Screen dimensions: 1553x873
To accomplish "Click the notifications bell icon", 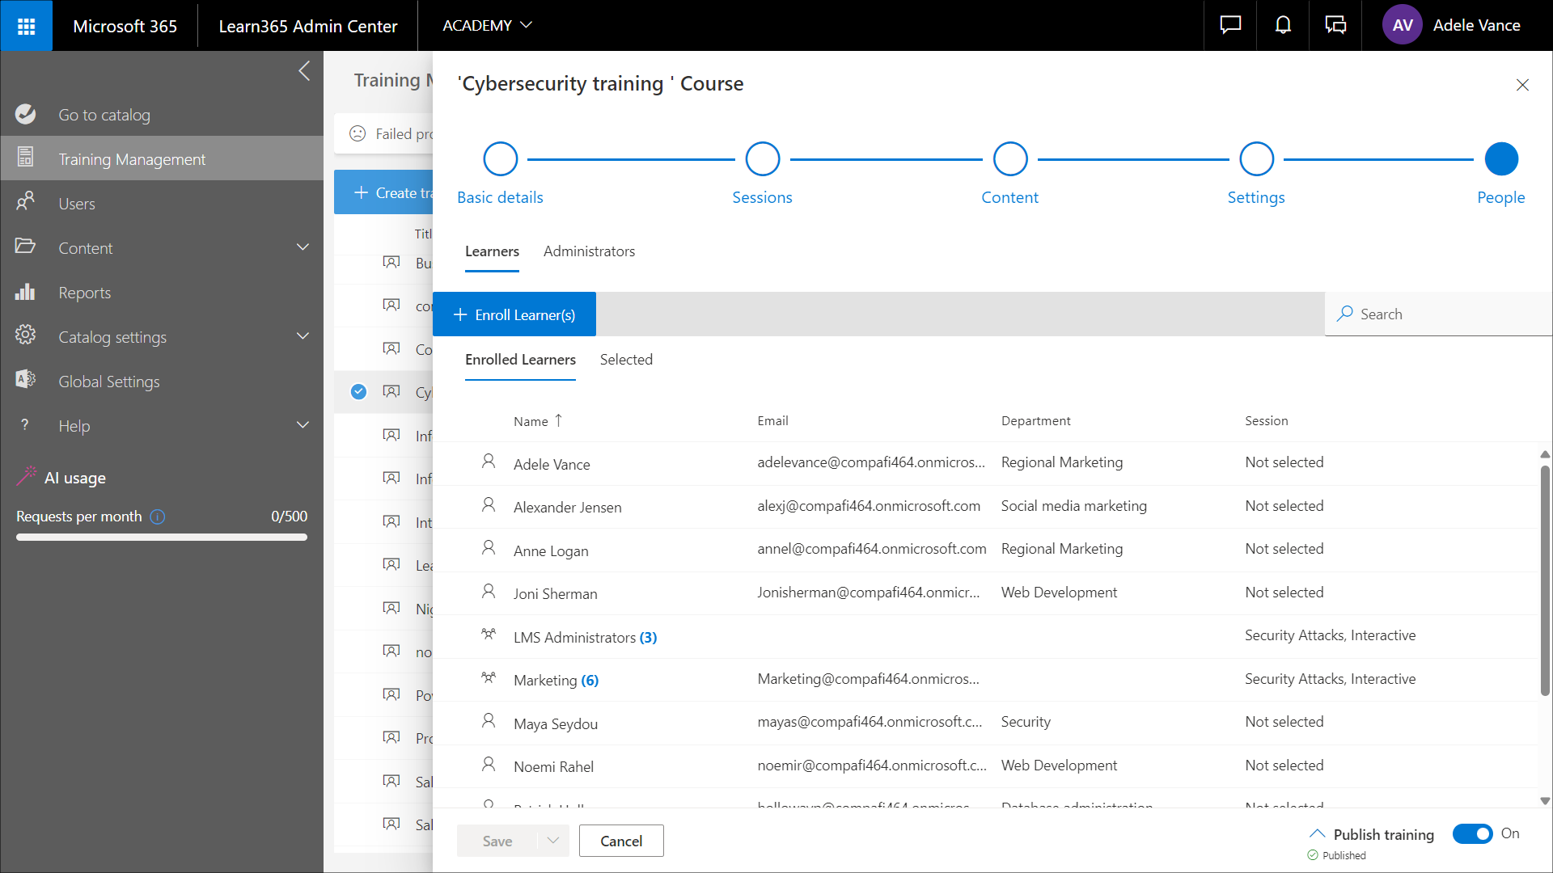I will click(1283, 26).
